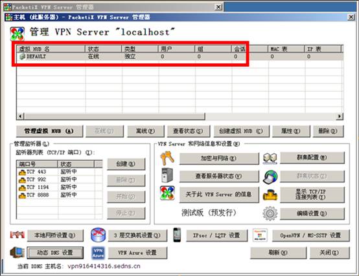Close the 主机 PacketiX VPN Server 管理器 window
Image resolution: width=359 pixels, height=276 pixels.
click(351, 17)
